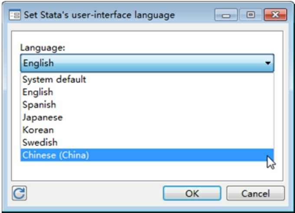Select Korean in the dropdown list

(147, 130)
